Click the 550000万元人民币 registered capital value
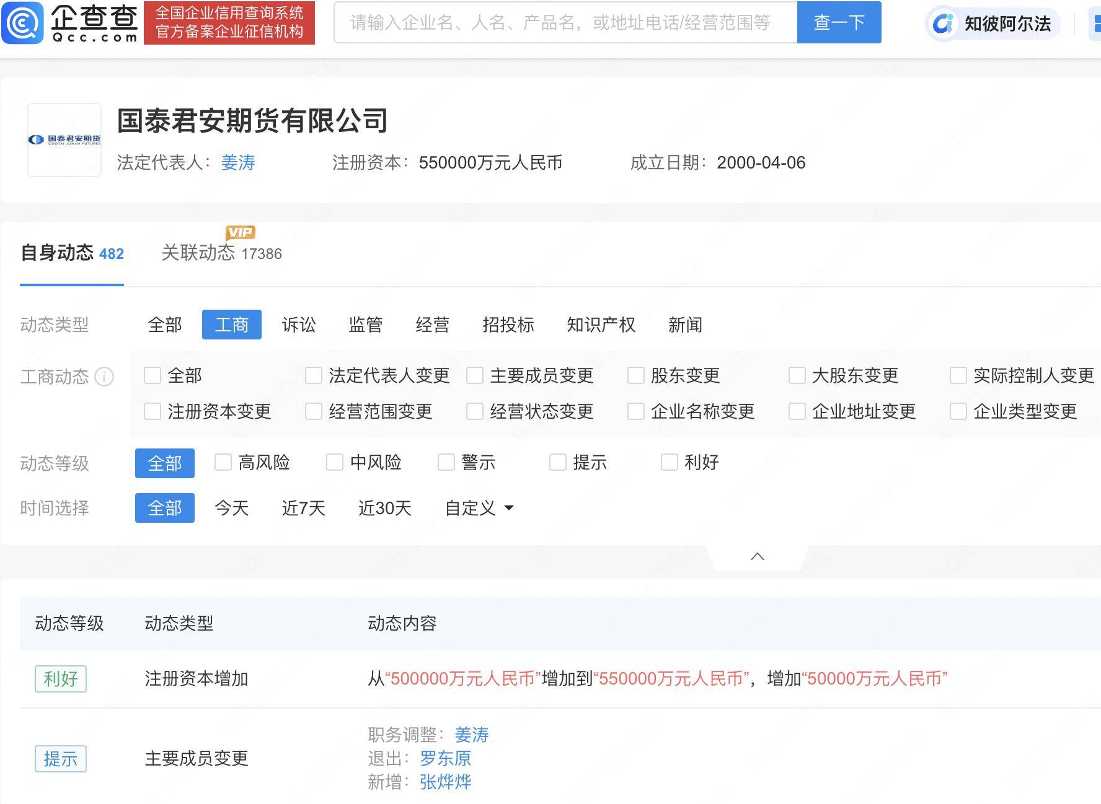Viewport: 1101px width, 804px height. coord(490,163)
